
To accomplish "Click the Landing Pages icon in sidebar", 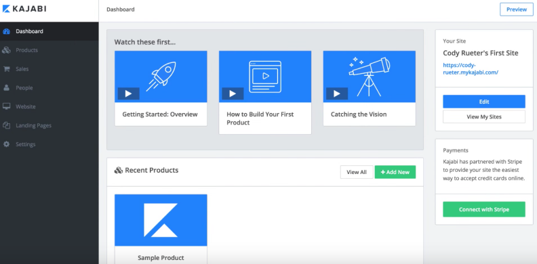I will tap(6, 125).
